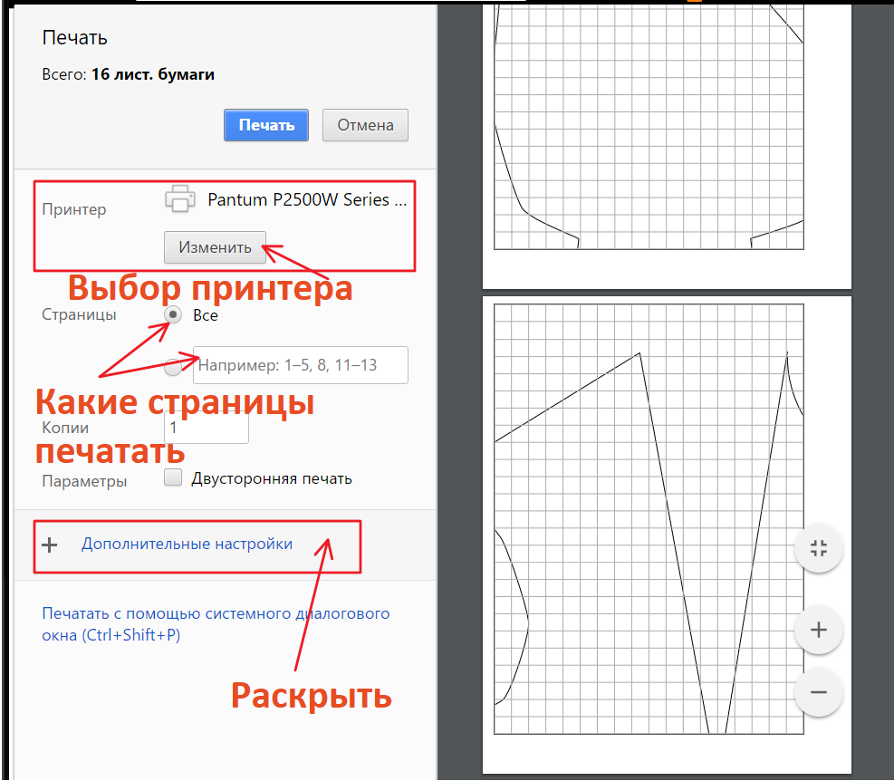Select the custom page range radio button
This screenshot has width=894, height=781.
173,367
